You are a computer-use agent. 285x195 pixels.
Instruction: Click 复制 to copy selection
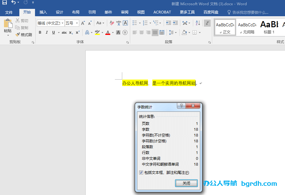(x=22, y=28)
